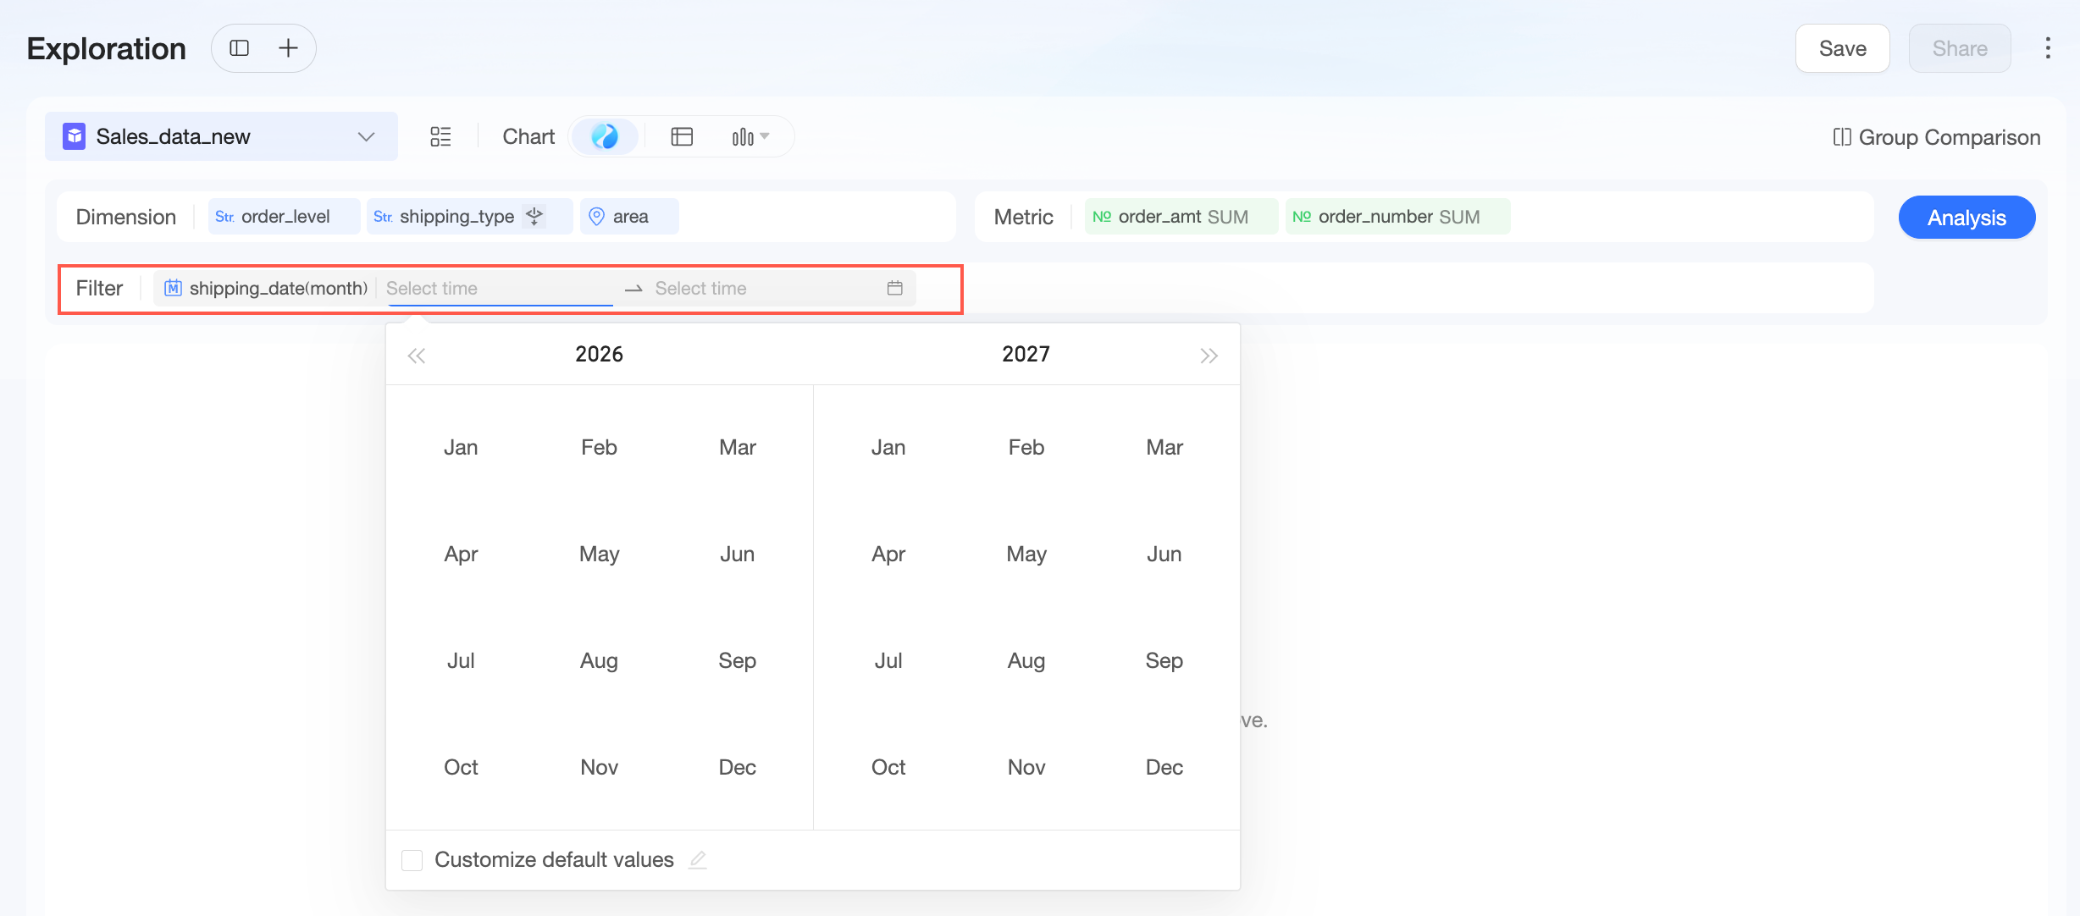
Task: Open the three-dot more options menu
Action: click(2048, 48)
